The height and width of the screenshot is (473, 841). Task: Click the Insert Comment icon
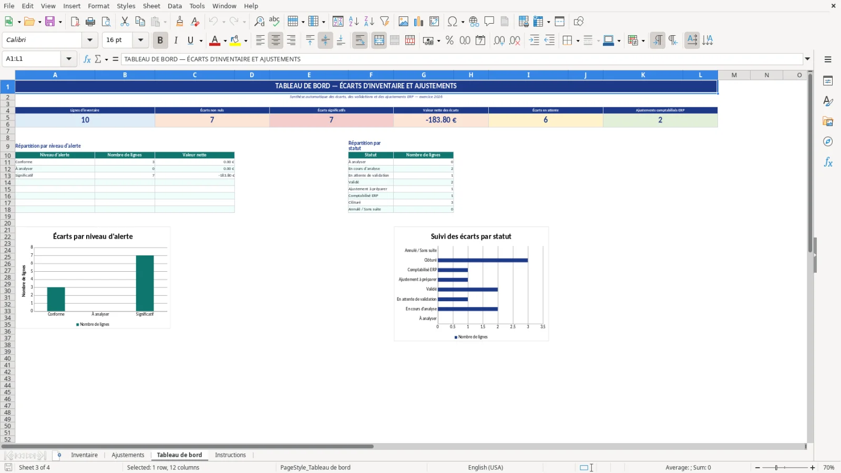click(x=489, y=22)
